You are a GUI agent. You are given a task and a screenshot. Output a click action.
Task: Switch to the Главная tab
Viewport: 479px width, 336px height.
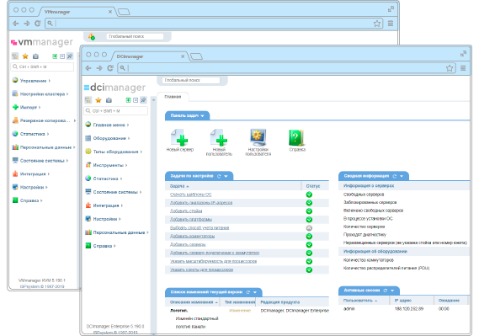tap(173, 97)
